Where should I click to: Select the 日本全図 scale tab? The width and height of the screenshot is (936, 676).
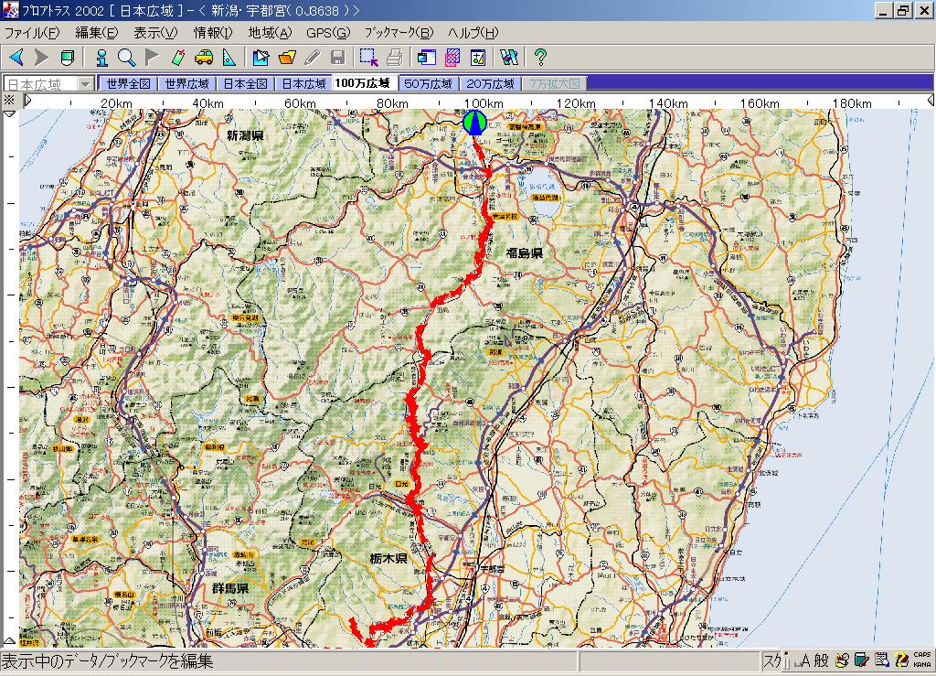pyautogui.click(x=246, y=83)
